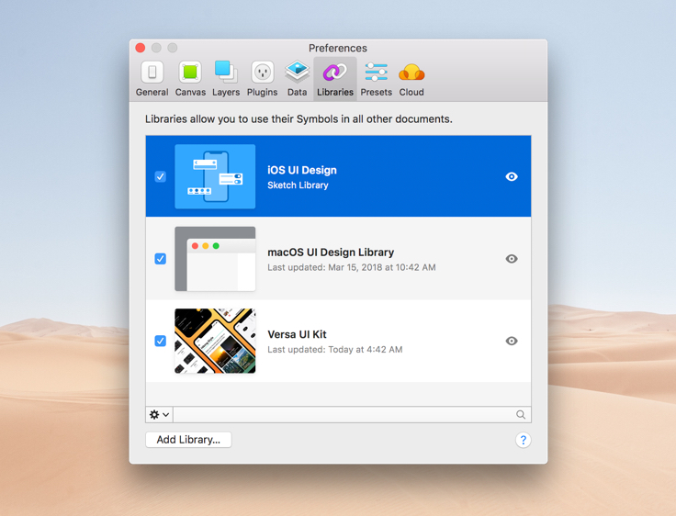This screenshot has width=676, height=516.
Task: Select the Versa UI Kit thumbnail
Action: pos(215,341)
